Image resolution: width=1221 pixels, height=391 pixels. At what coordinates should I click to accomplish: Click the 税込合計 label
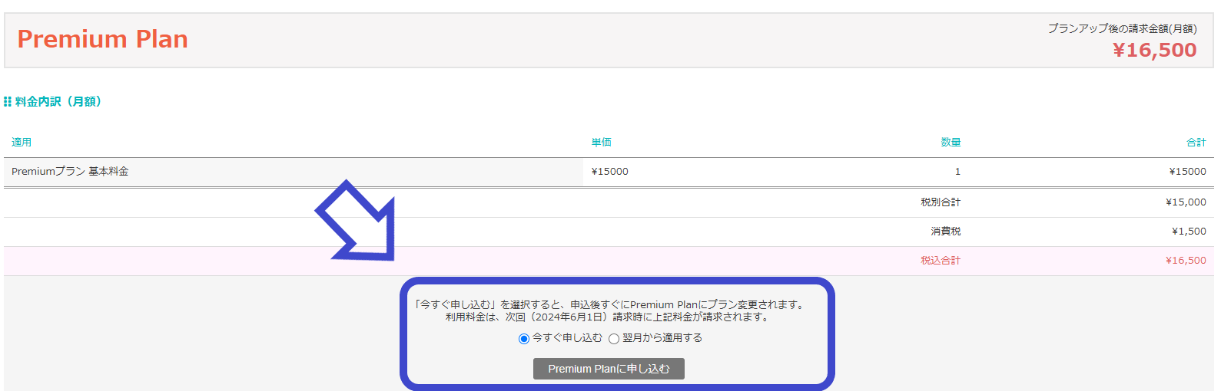tap(941, 261)
